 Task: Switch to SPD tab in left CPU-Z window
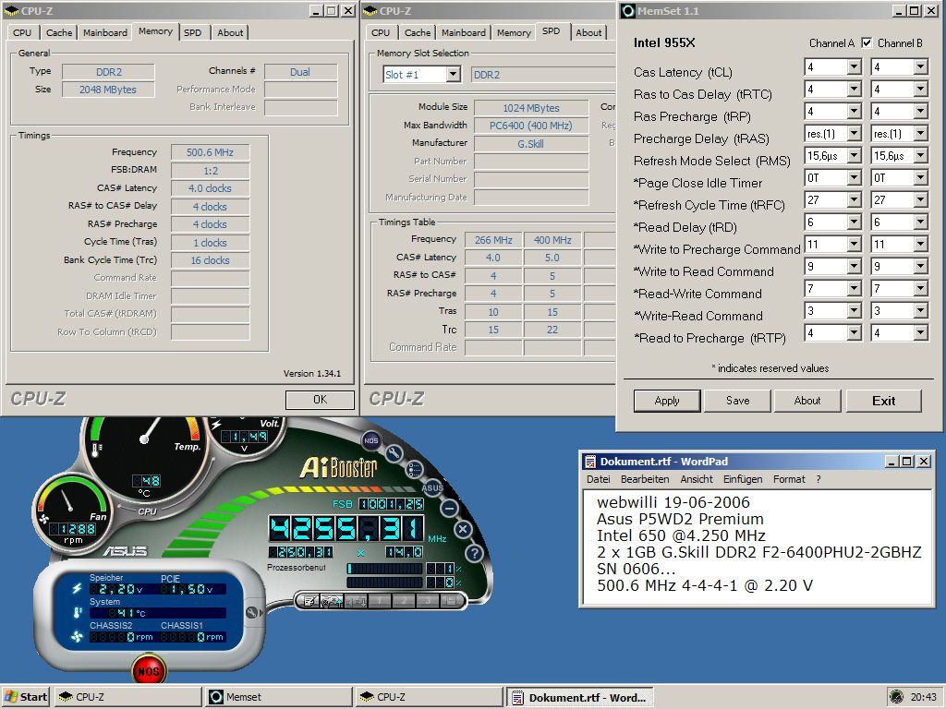point(193,32)
